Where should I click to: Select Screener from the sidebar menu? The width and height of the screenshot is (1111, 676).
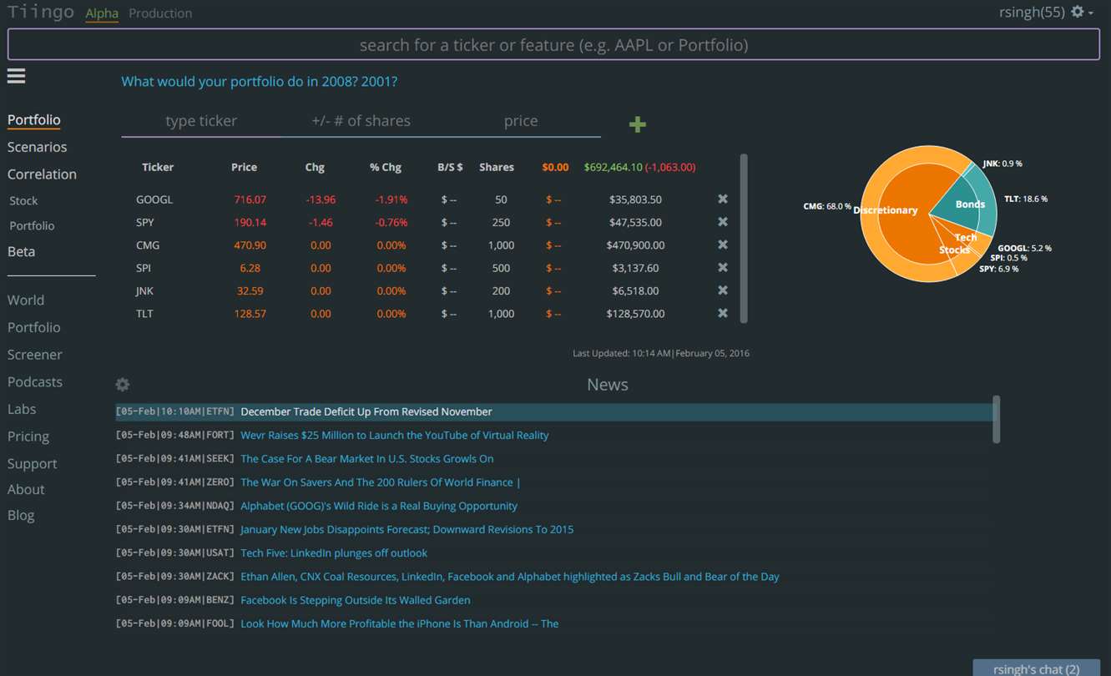click(x=35, y=355)
